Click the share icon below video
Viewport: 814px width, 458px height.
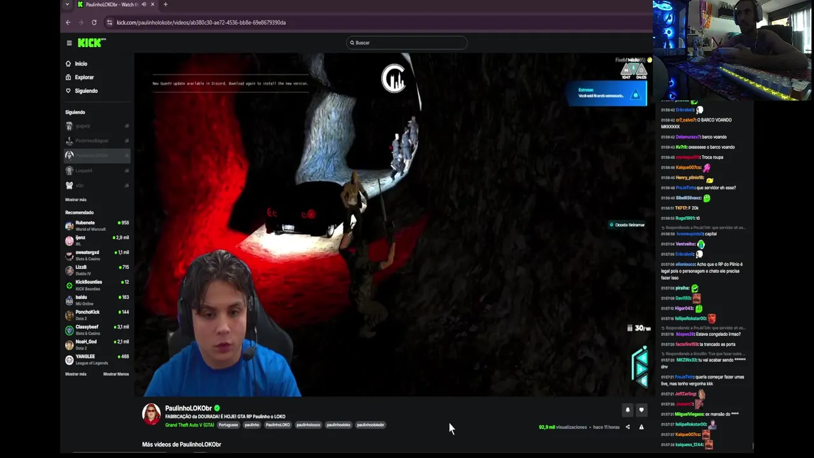628,427
